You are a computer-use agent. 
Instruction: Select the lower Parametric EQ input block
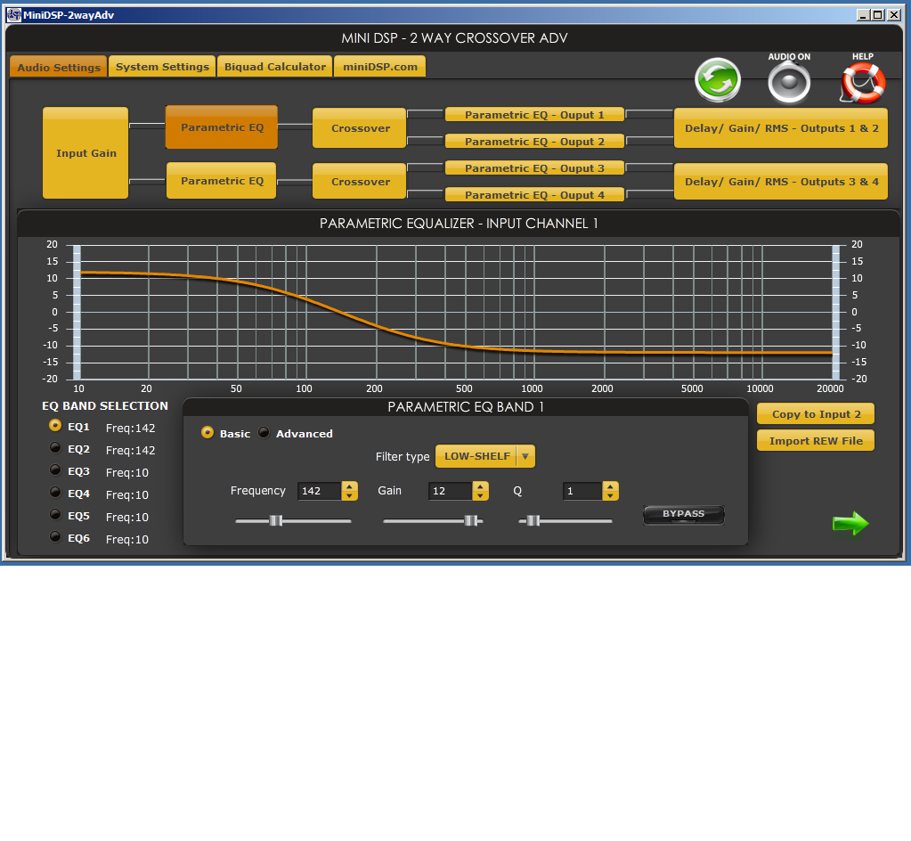tap(222, 181)
